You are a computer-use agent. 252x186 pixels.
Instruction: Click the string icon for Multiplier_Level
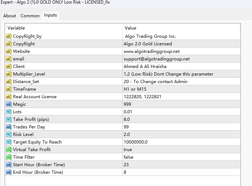coord(9,74)
